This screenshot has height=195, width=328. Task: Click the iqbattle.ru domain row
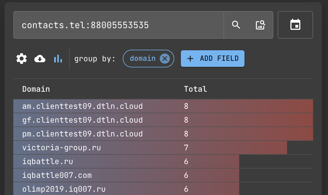click(x=48, y=161)
